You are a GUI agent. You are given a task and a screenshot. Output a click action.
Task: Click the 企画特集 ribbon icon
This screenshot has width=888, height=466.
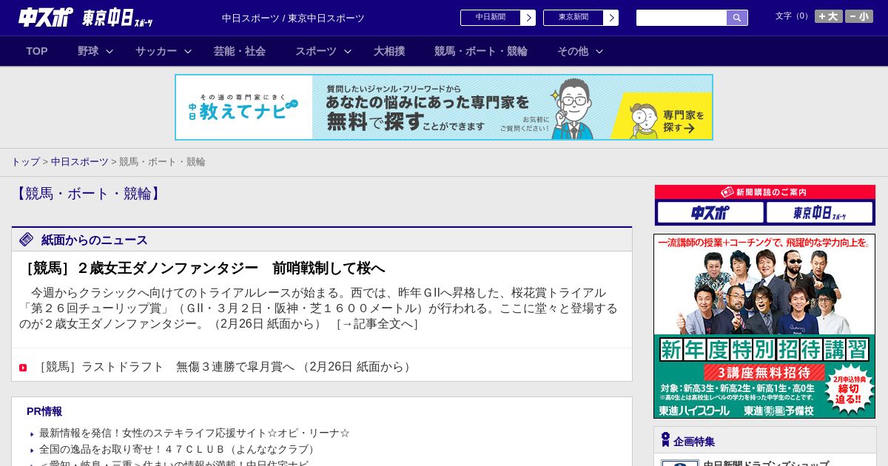click(x=665, y=440)
